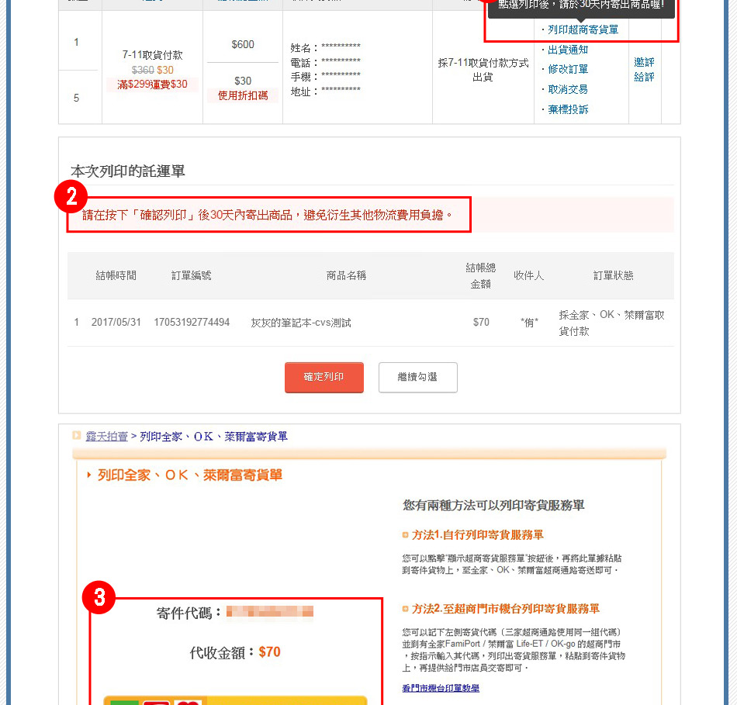Click the 修改訂單 link
This screenshot has width=737, height=705.
tap(568, 69)
